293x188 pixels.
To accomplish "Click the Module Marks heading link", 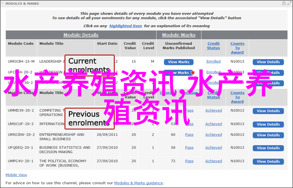I will click(179, 35).
